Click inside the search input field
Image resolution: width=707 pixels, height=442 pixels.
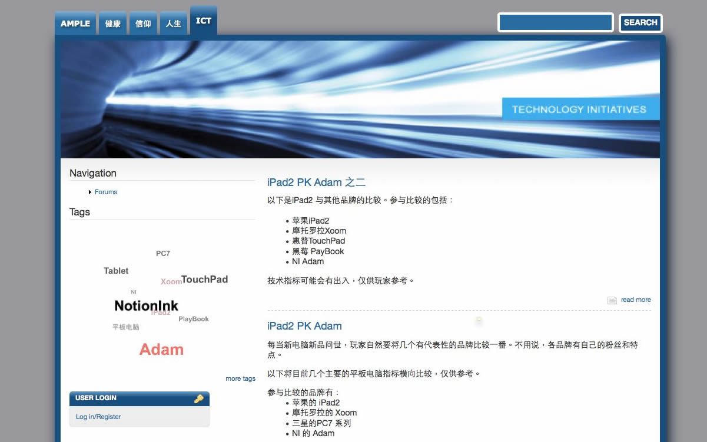click(x=555, y=23)
